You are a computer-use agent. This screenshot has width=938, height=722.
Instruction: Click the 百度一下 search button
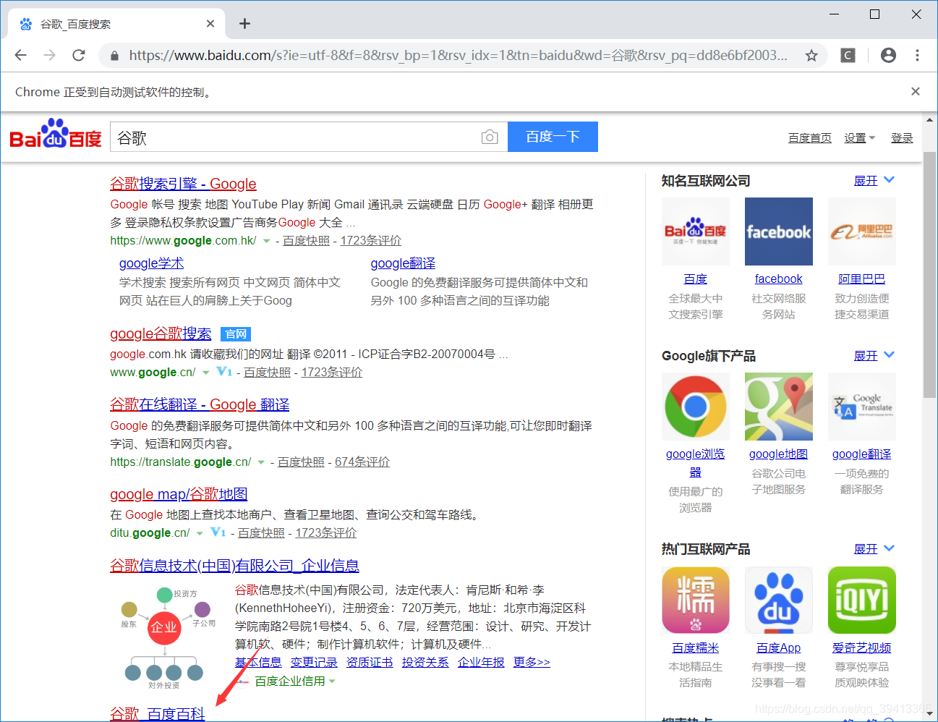tap(553, 137)
